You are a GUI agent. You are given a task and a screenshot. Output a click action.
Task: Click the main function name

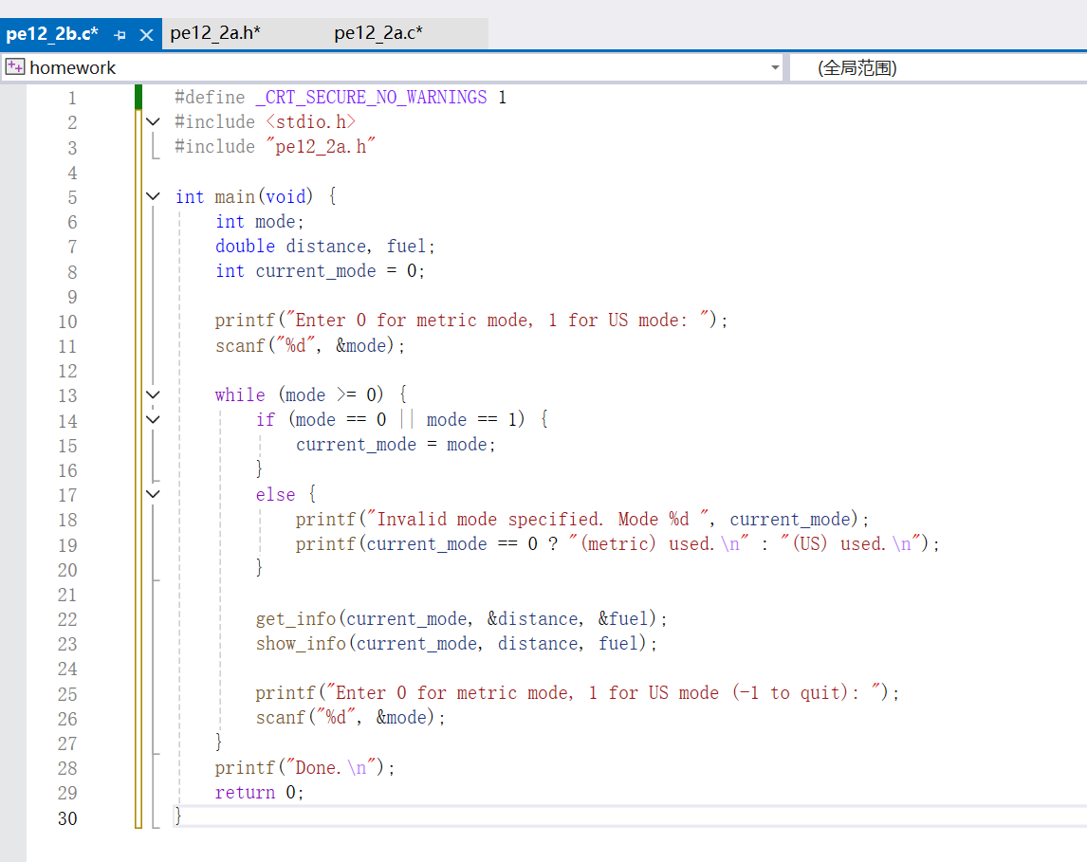[235, 197]
